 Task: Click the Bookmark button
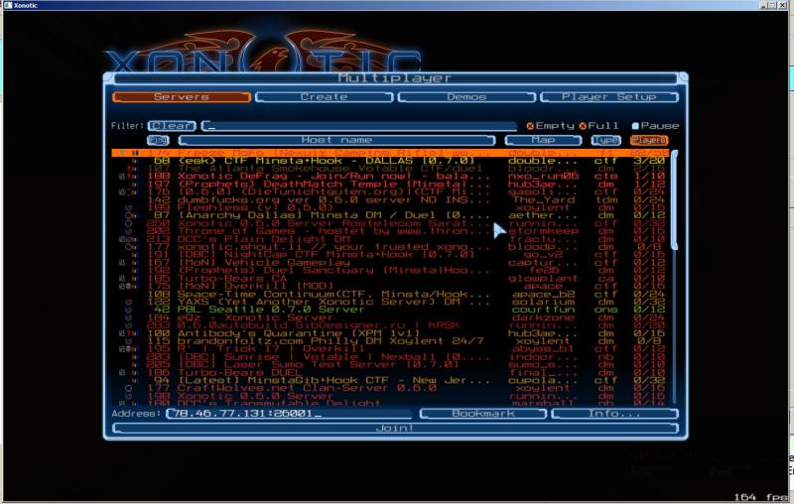pos(483,414)
